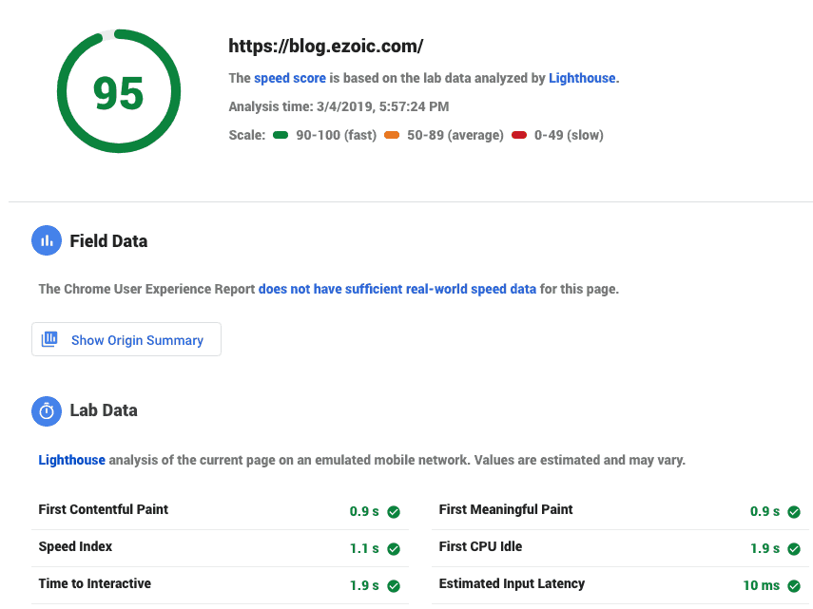Image resolution: width=813 pixels, height=609 pixels.
Task: Click the First Contentful Paint green checkmark
Action: point(394,512)
